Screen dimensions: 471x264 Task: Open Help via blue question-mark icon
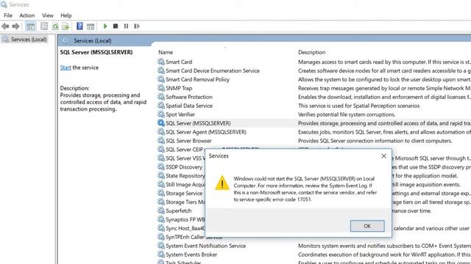[x=79, y=26]
